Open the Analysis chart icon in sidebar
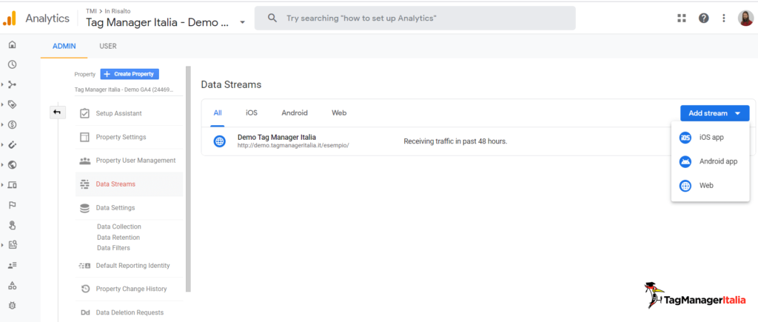 (x=12, y=244)
